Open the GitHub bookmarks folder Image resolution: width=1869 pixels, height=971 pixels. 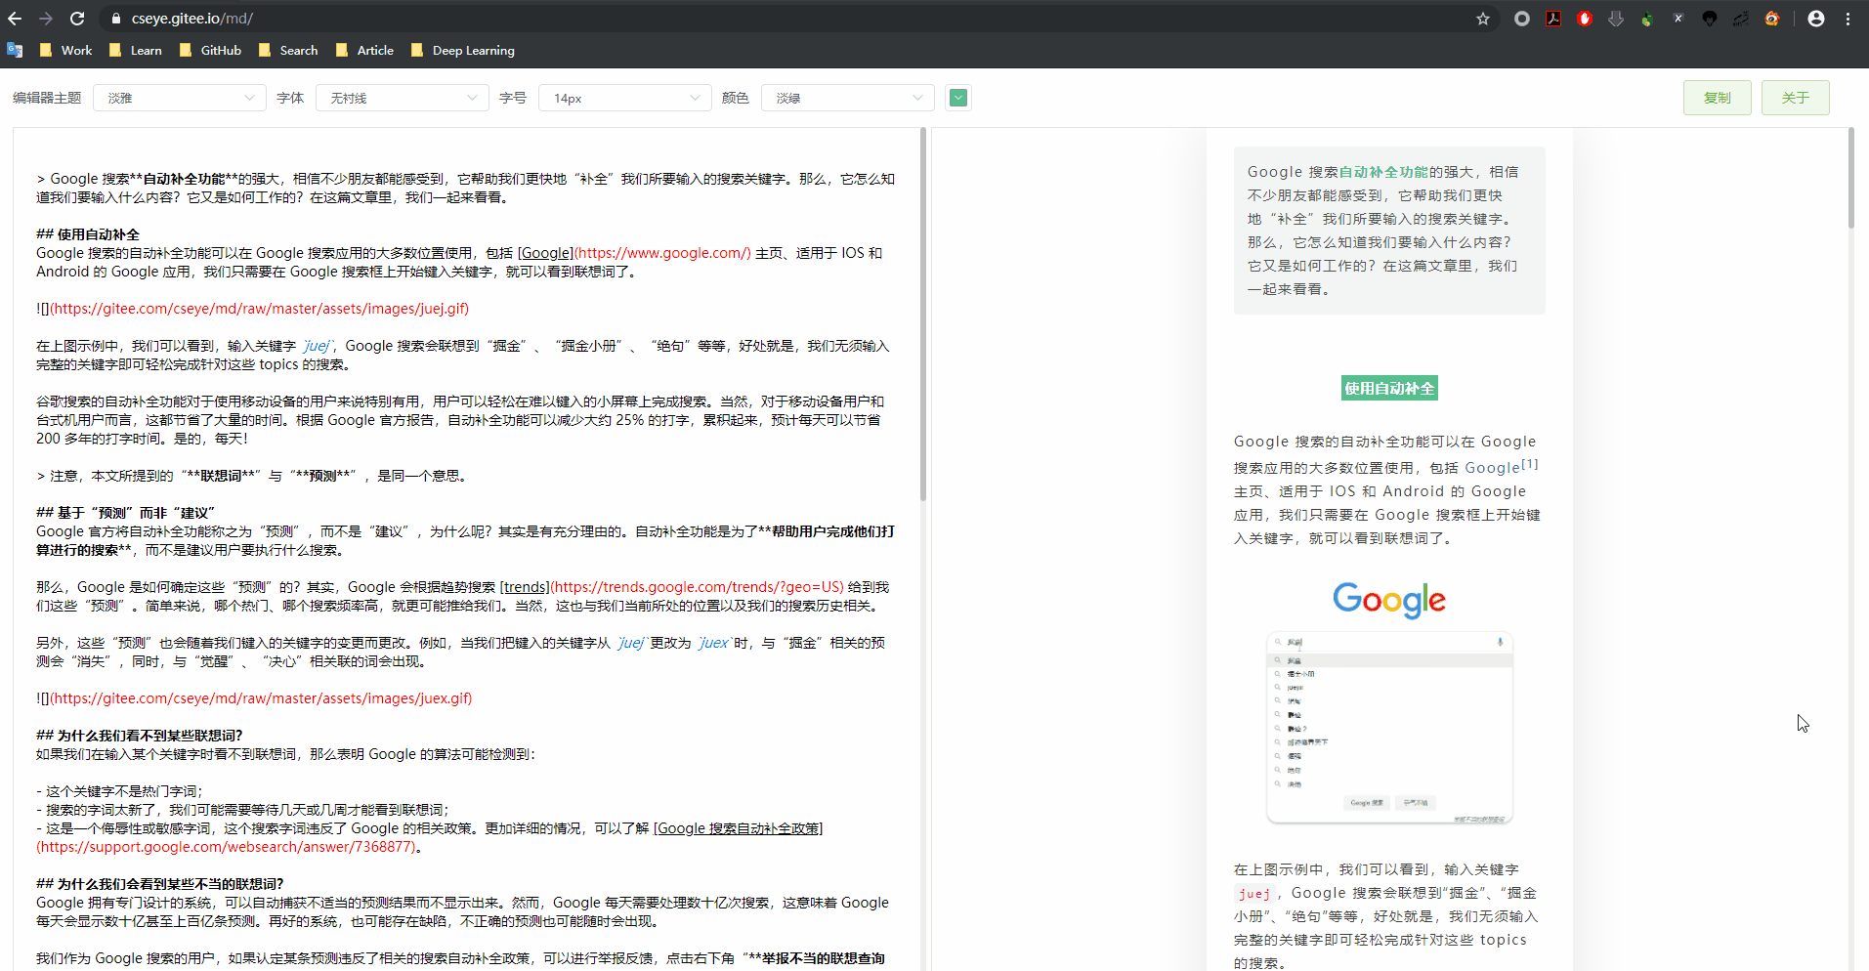210,50
